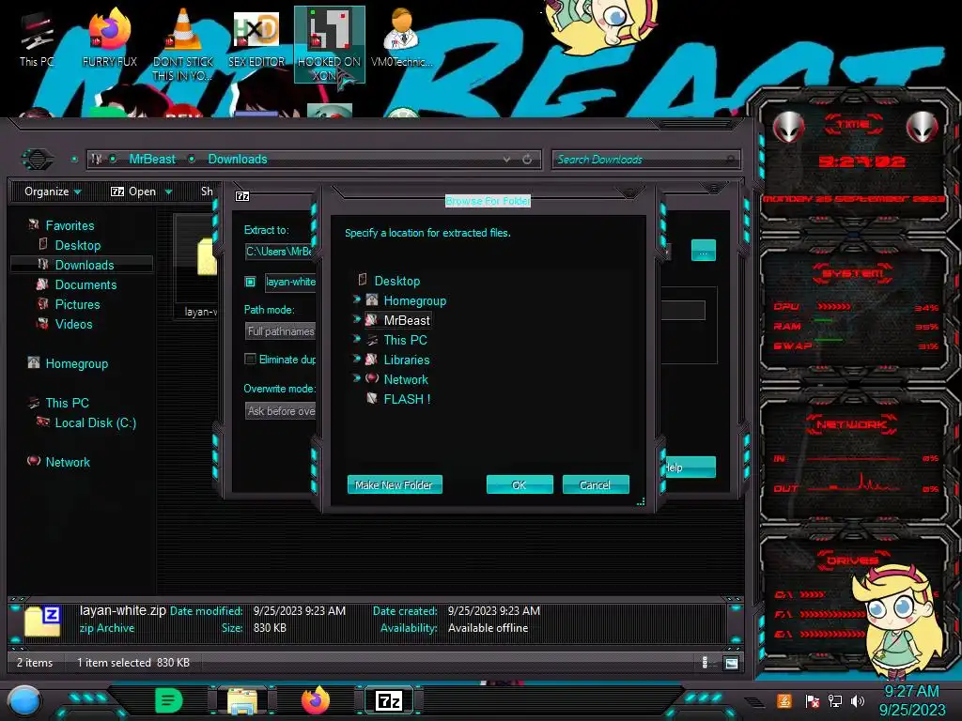962x721 pixels.
Task: Click the volume speaker tray icon
Action: [858, 700]
